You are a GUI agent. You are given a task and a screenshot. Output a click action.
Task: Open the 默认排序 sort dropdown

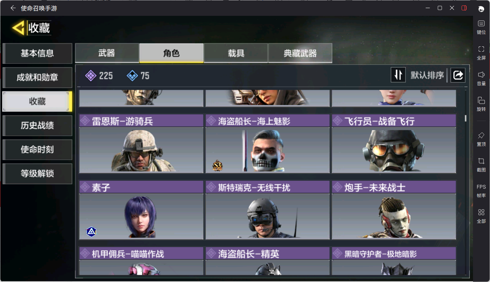[x=427, y=75]
